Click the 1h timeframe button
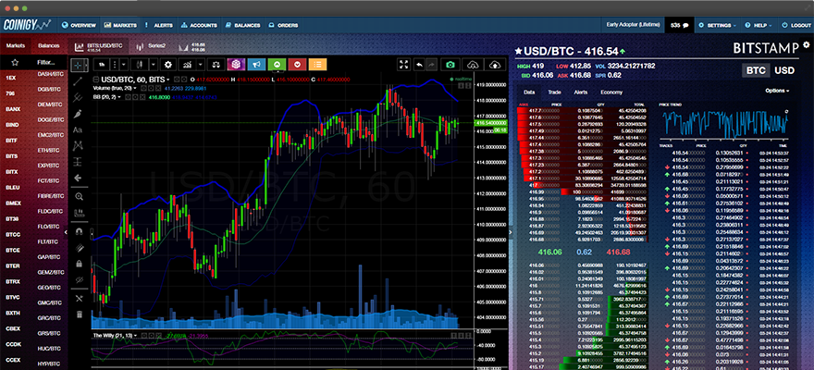The height and width of the screenshot is (370, 814). click(102, 65)
